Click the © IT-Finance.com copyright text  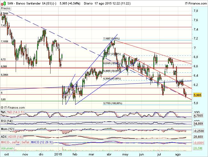(x=13, y=108)
